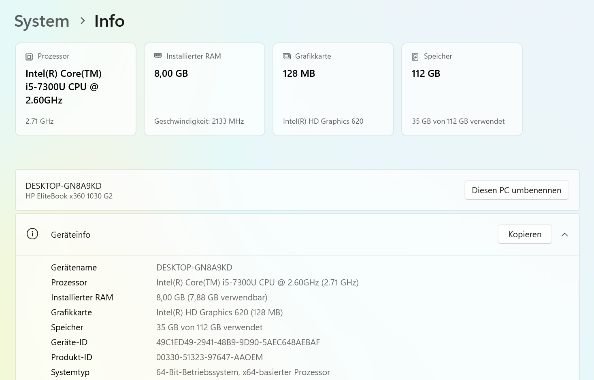
Task: Select the Speicher heading in the top card
Action: [438, 56]
